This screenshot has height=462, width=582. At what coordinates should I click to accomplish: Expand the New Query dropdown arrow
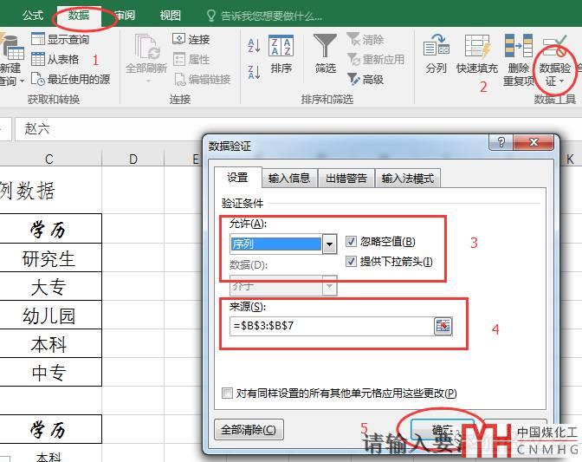pyautogui.click(x=22, y=81)
